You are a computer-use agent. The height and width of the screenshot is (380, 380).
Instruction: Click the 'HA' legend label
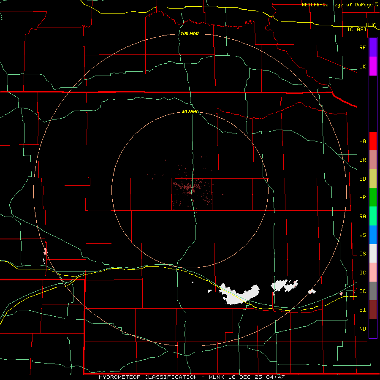[362, 141]
